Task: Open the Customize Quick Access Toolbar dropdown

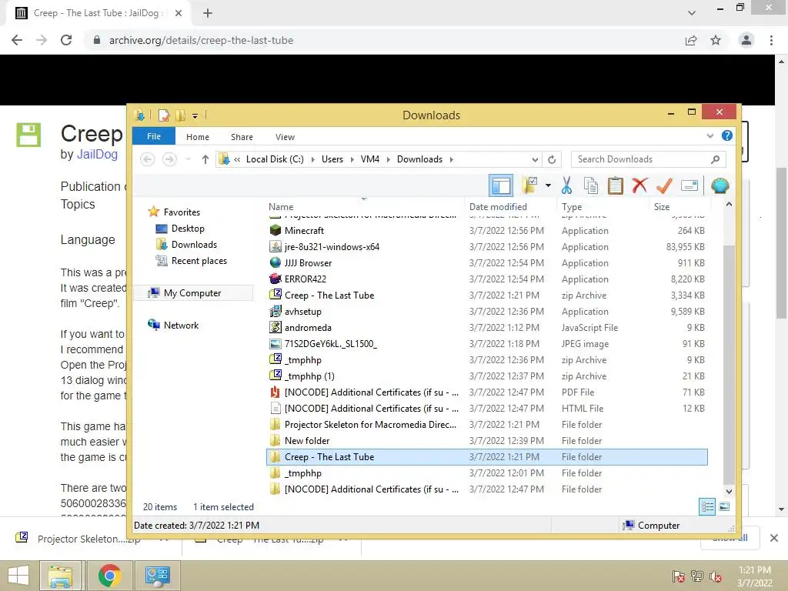Action: coord(195,116)
